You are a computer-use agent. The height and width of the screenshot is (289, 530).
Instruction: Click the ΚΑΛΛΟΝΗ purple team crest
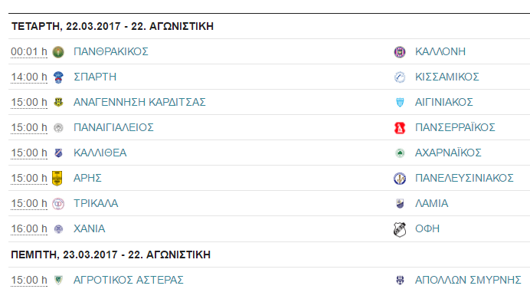[x=400, y=52]
